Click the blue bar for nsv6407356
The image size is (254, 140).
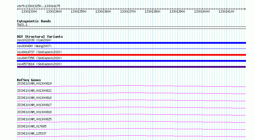[x=131, y=61]
